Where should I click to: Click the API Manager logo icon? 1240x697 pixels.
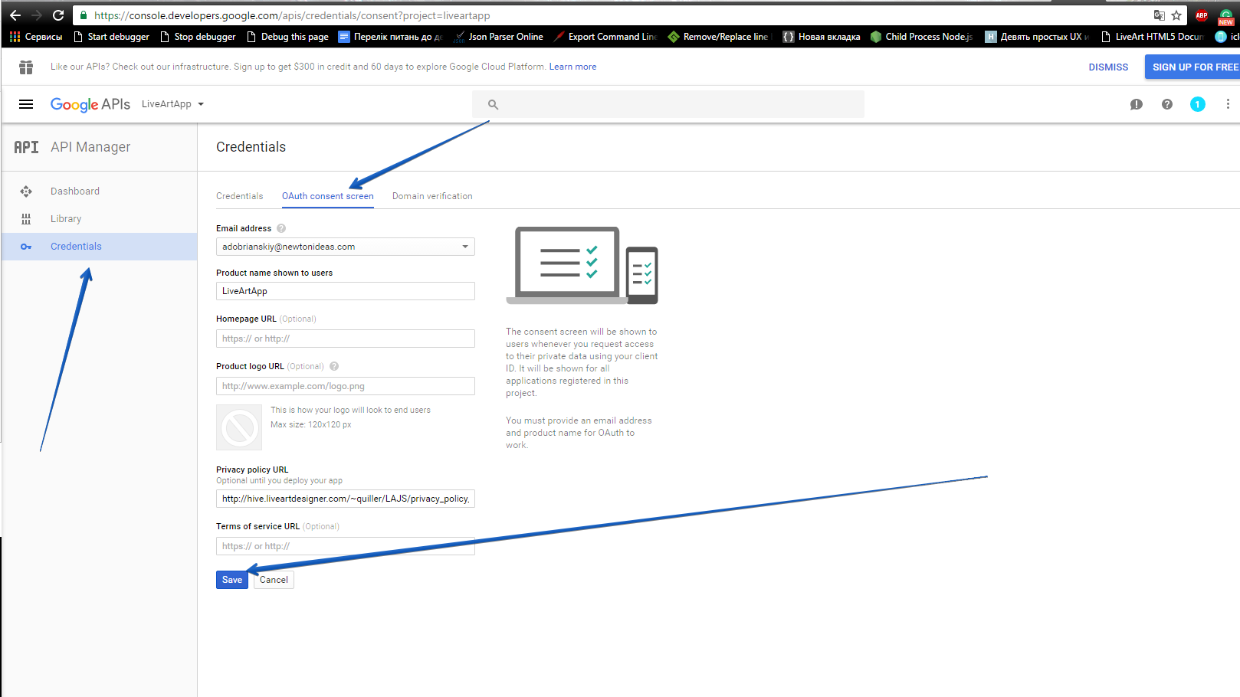26,147
